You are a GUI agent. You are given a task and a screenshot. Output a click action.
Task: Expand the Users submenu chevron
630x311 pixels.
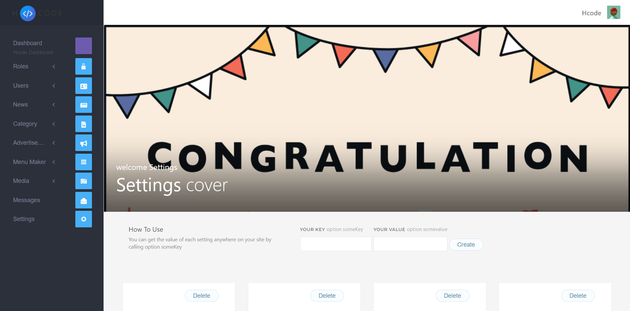point(54,86)
